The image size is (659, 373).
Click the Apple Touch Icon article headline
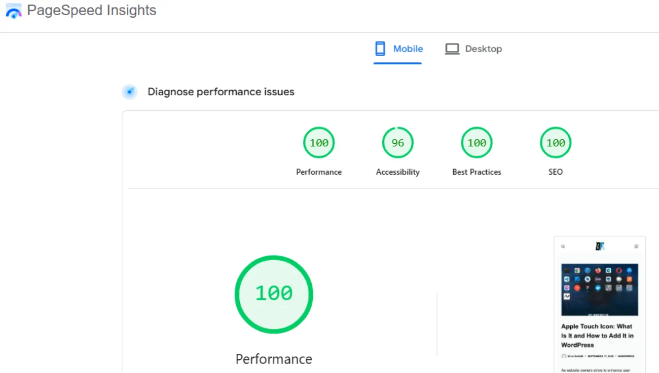597,336
